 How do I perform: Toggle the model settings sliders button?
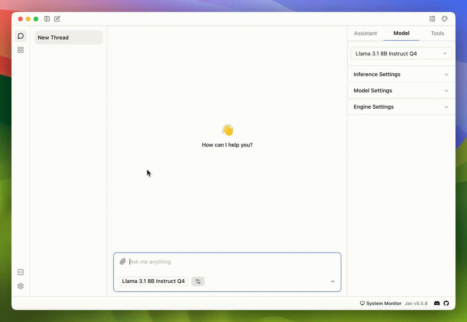[x=198, y=281]
